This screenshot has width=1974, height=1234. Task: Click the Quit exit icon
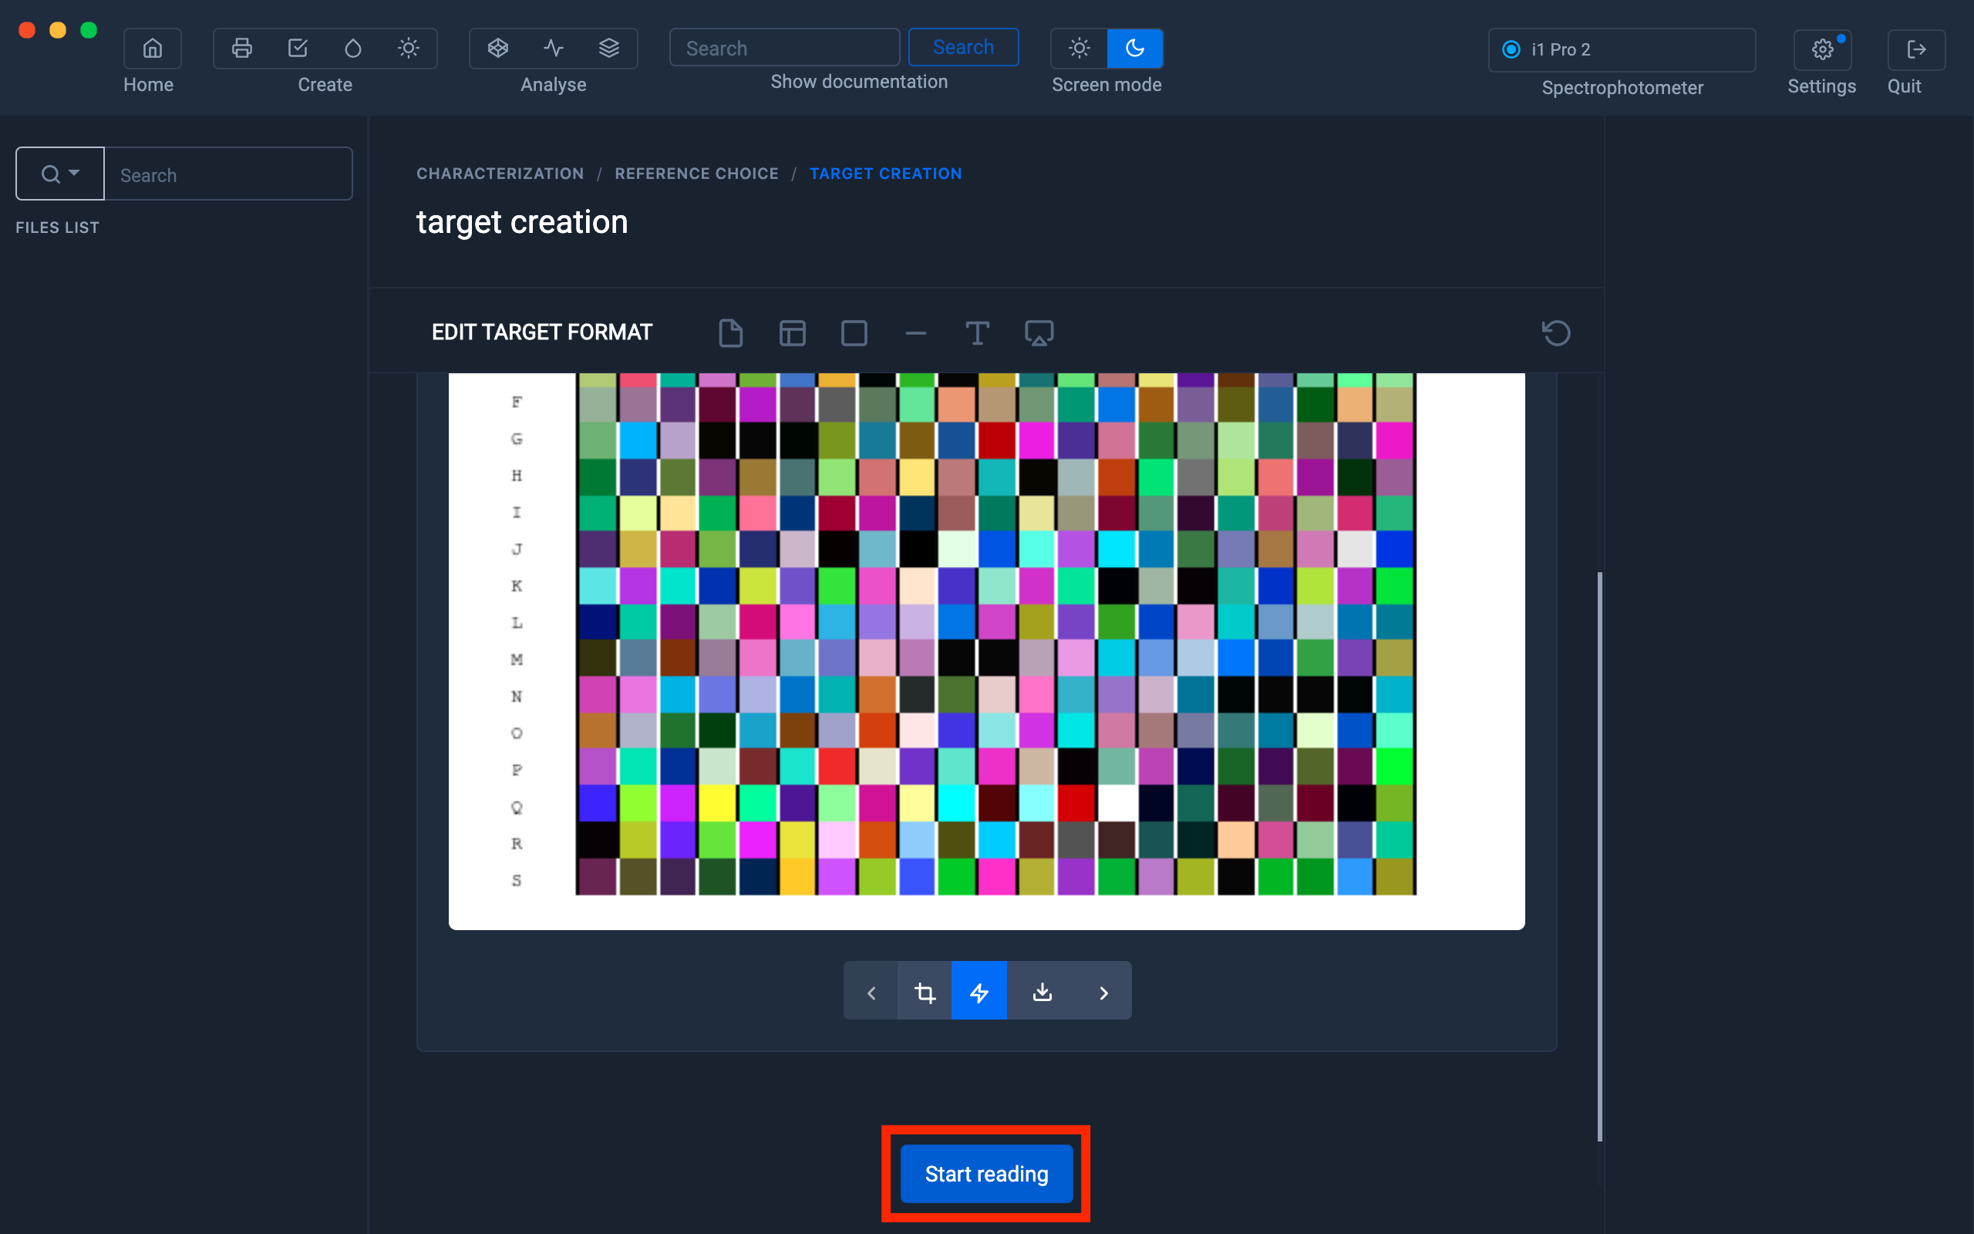(x=1916, y=50)
